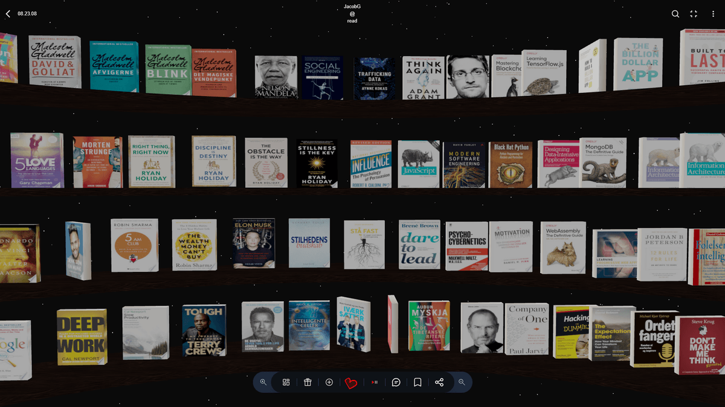Select Dare to Lead by Brené Brown
Image resolution: width=725 pixels, height=407 pixels.
[x=419, y=245]
